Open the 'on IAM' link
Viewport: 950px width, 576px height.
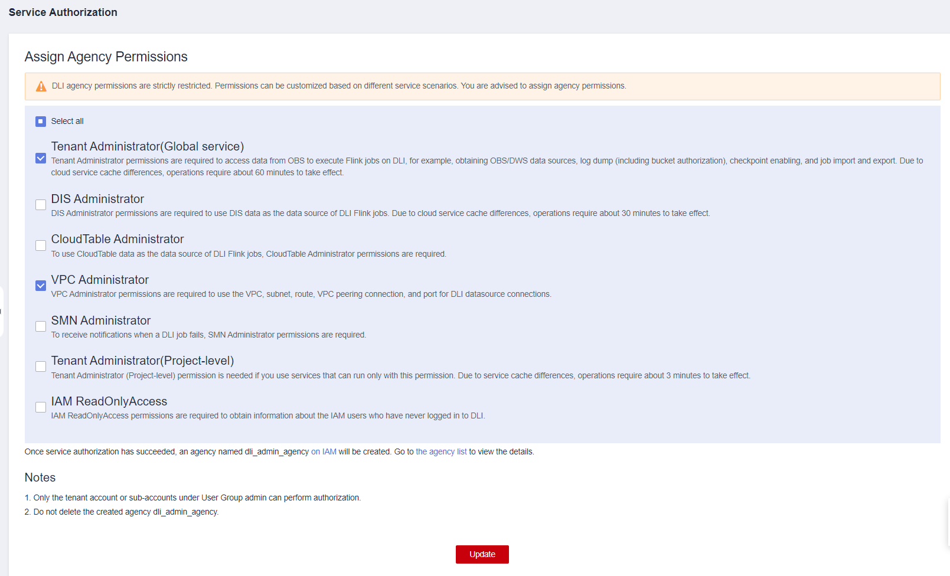(324, 451)
